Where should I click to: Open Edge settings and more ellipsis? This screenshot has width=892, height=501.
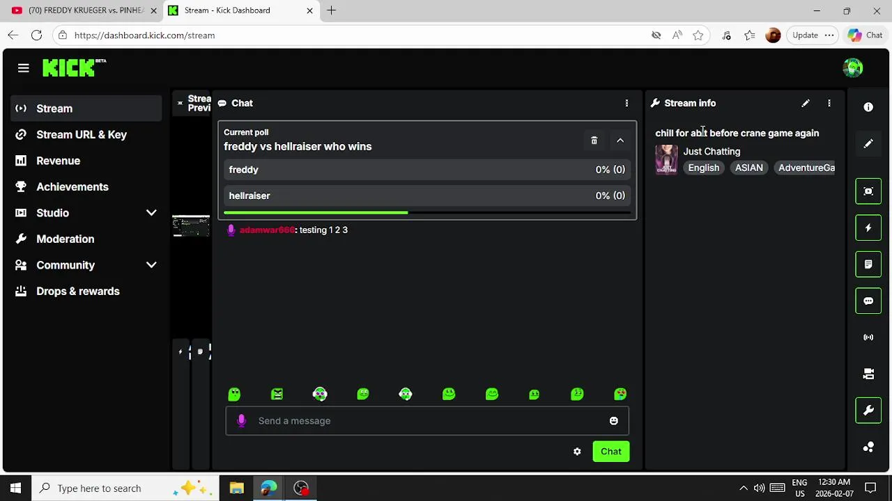(829, 35)
